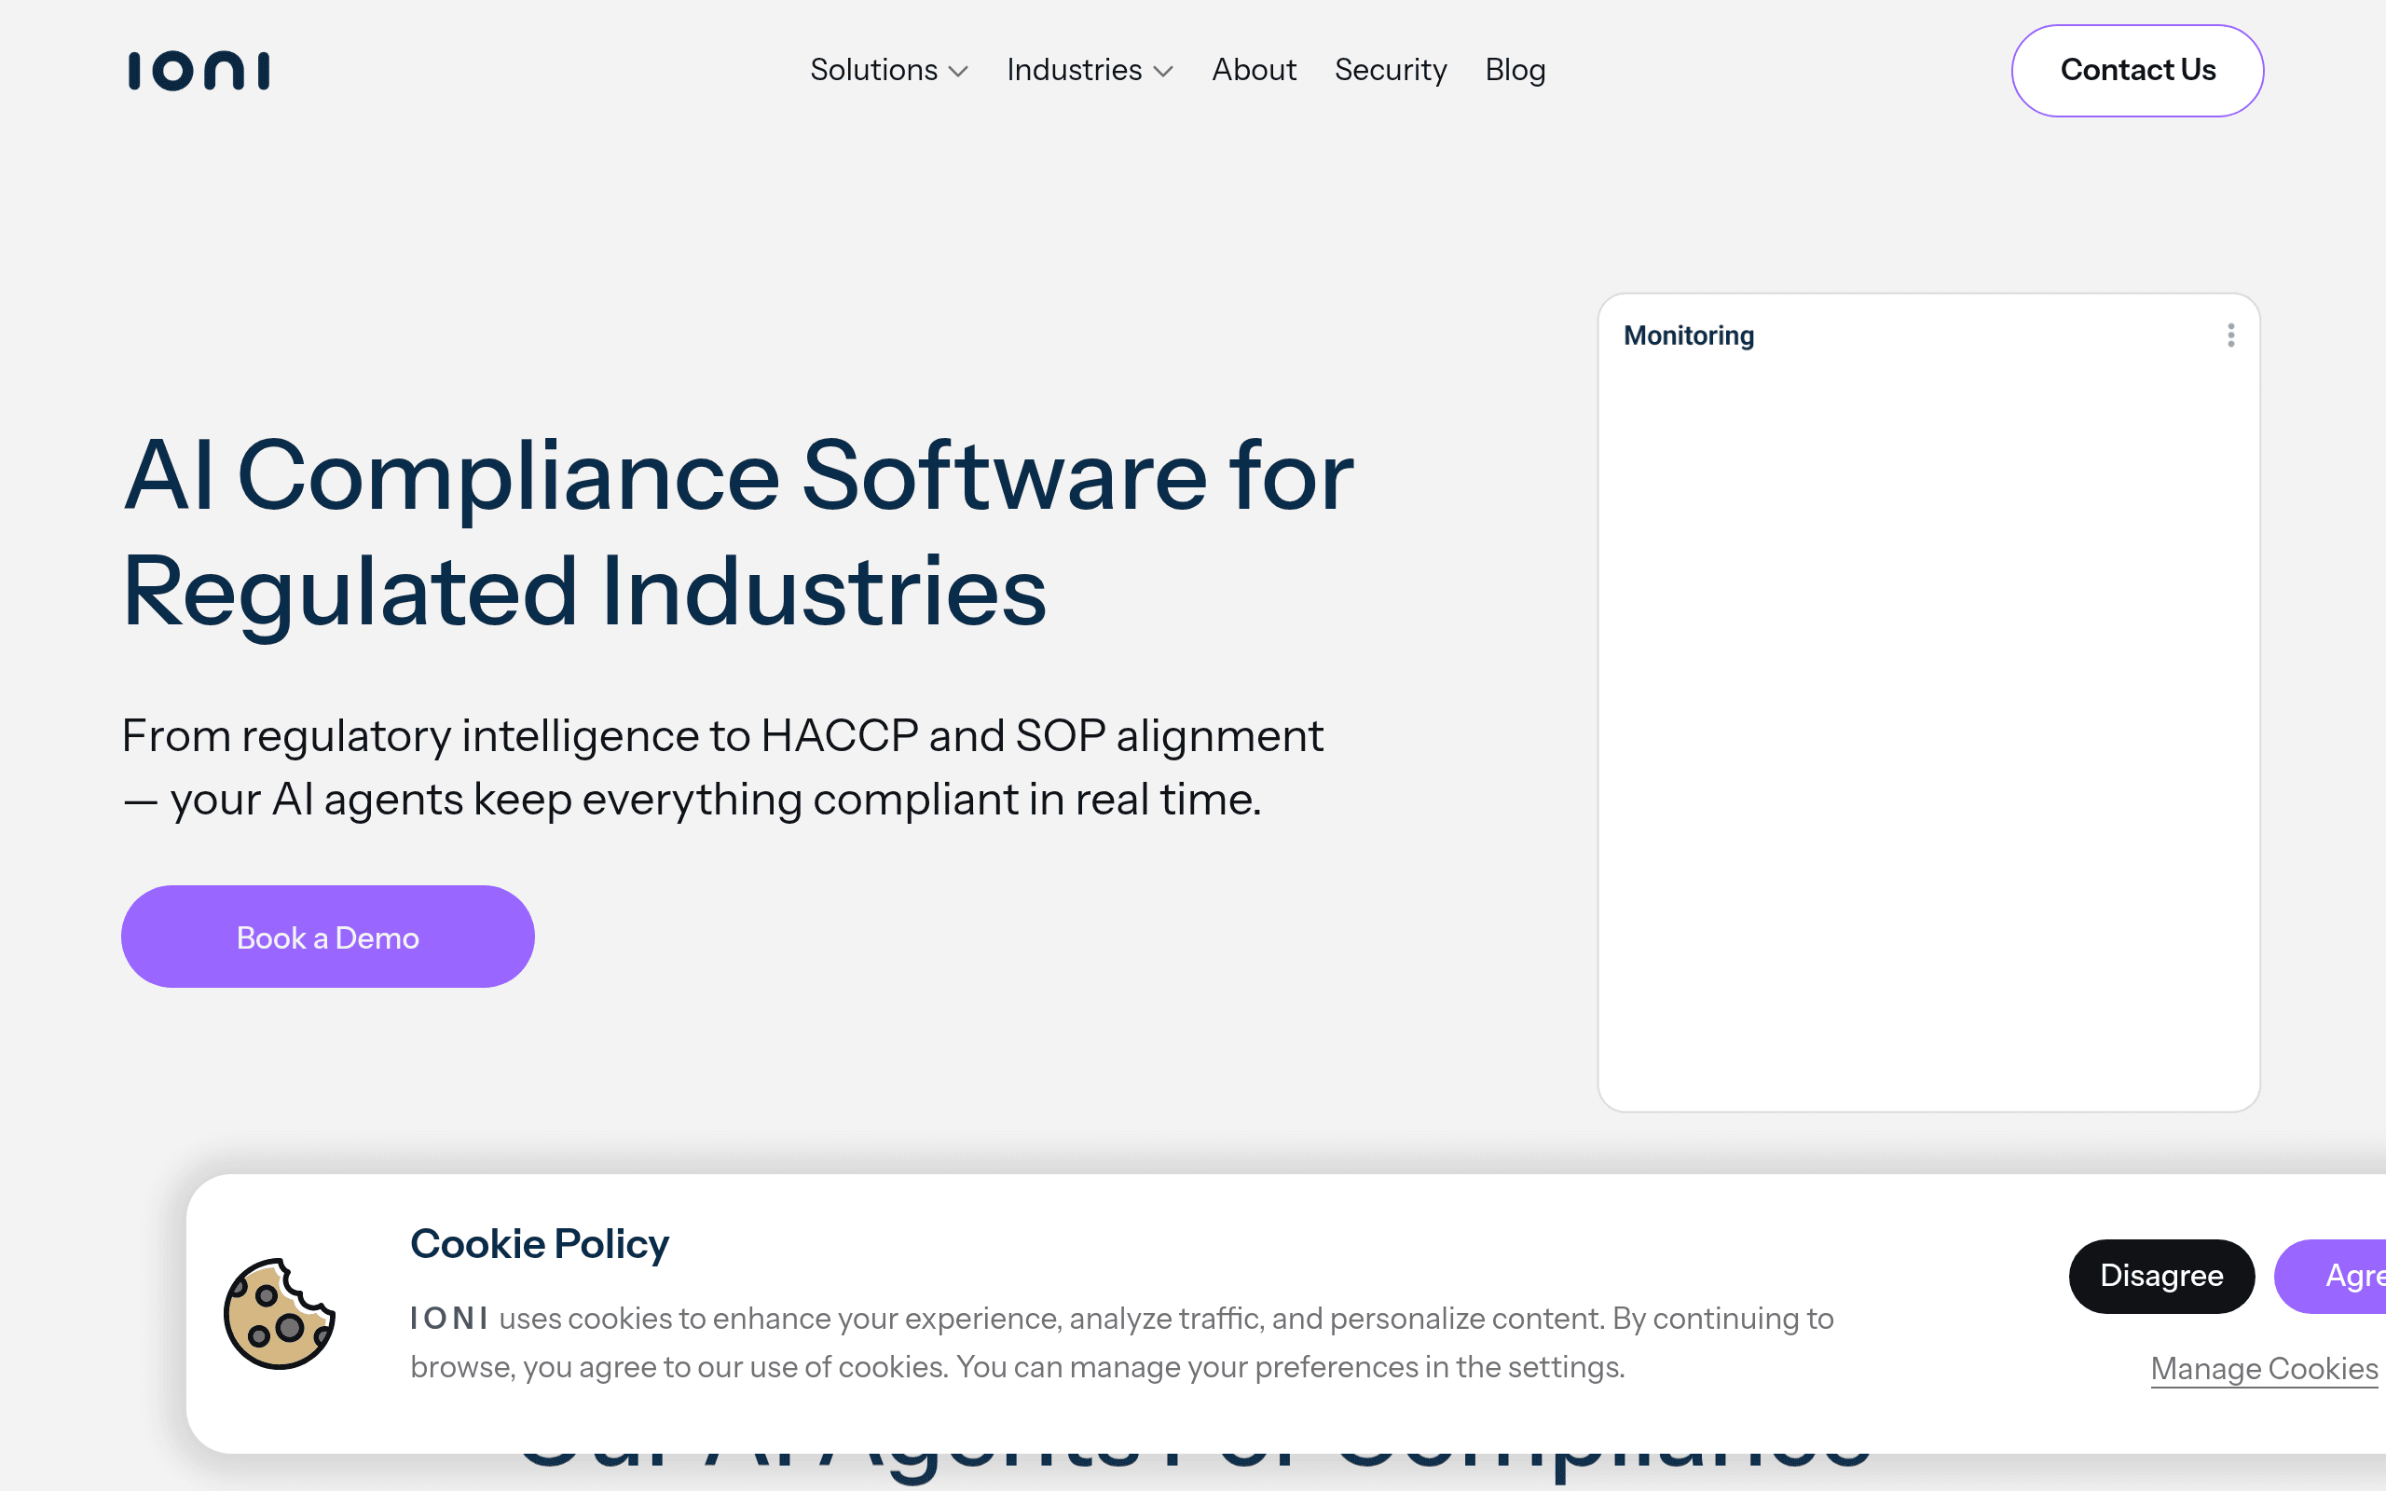
Task: Accept cookies with the Agree button
Action: click(2331, 1275)
